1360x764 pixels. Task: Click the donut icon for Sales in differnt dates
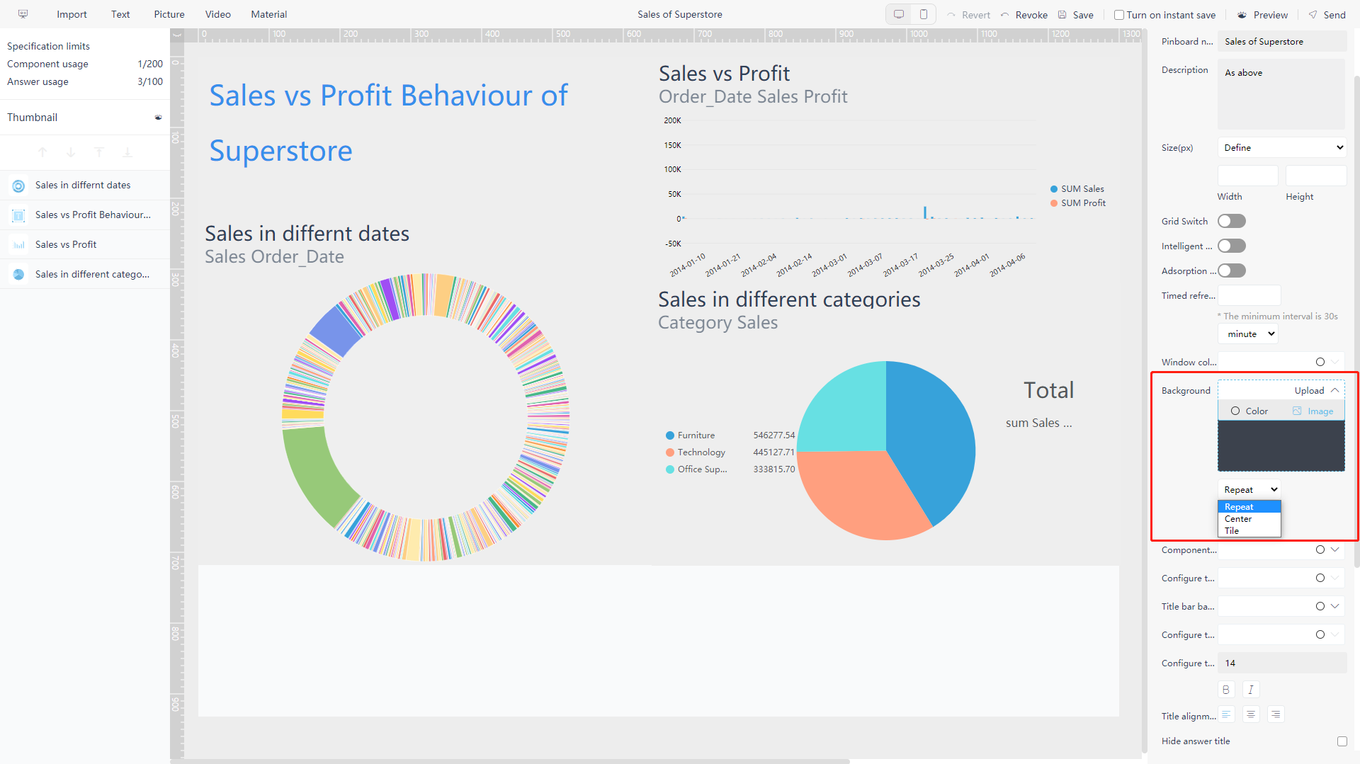pos(19,186)
